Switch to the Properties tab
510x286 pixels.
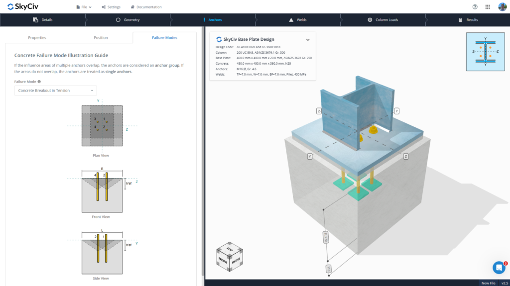click(x=37, y=38)
